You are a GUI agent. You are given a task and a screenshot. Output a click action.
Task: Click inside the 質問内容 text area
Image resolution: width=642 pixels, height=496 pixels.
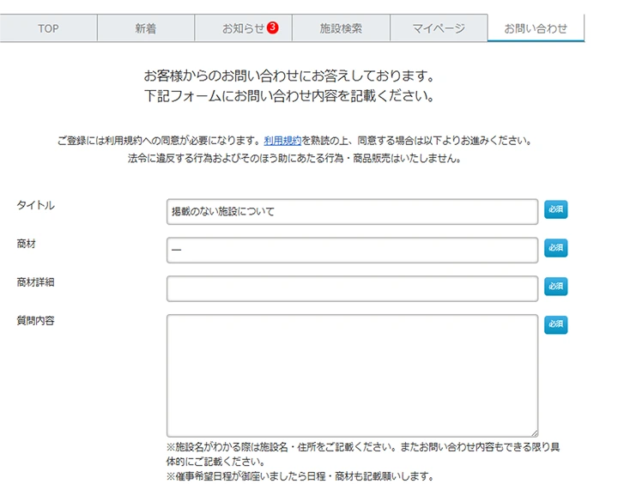click(x=352, y=376)
